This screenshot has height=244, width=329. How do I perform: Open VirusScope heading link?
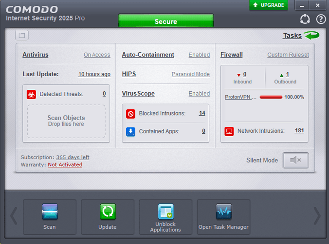click(x=138, y=93)
